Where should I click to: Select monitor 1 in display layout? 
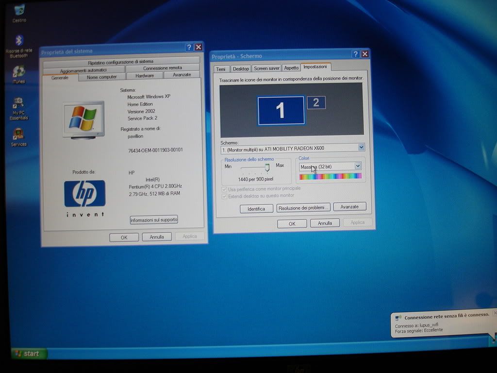coord(281,110)
